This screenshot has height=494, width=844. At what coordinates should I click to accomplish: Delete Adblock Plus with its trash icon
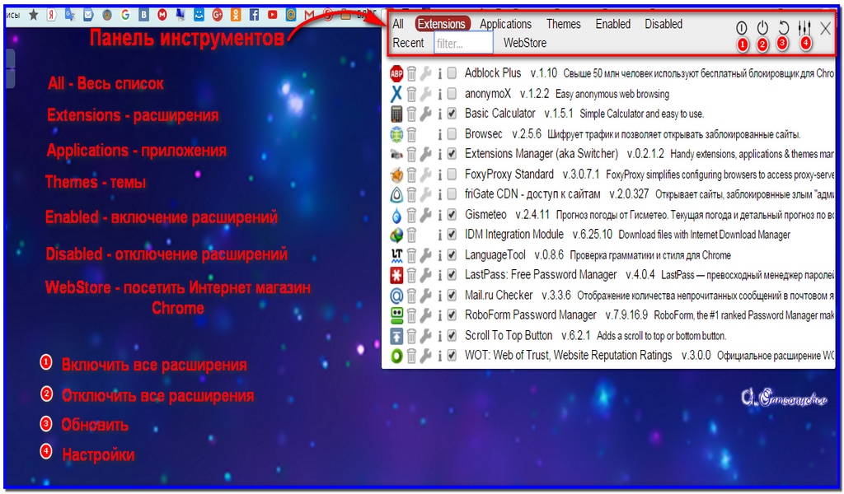(411, 73)
